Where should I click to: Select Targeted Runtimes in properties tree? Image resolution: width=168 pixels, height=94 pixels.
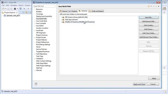[43, 52]
